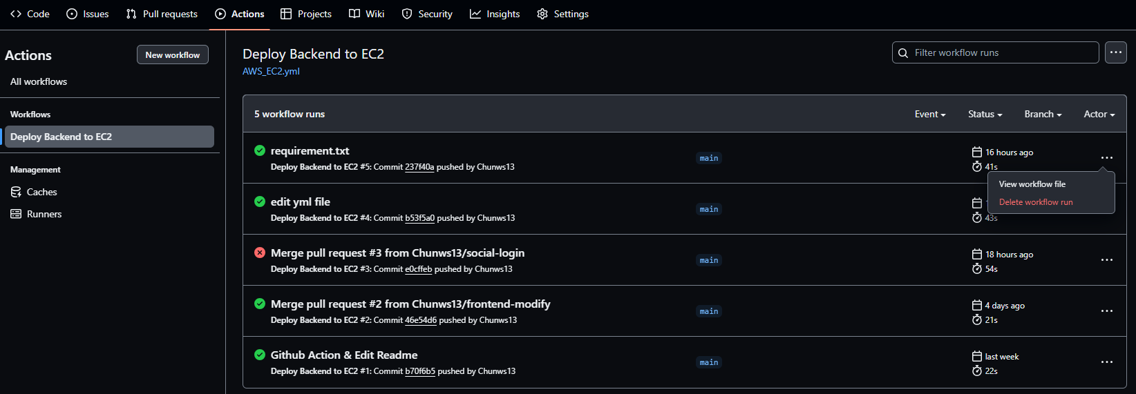
Task: Click the 18 hours ago timestamp
Action: tap(1009, 255)
